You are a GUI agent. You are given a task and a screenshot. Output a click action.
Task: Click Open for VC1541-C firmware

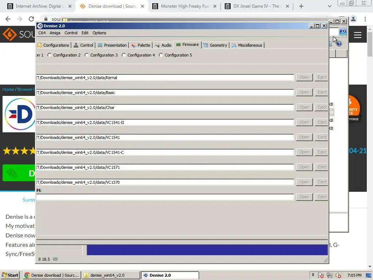(304, 152)
